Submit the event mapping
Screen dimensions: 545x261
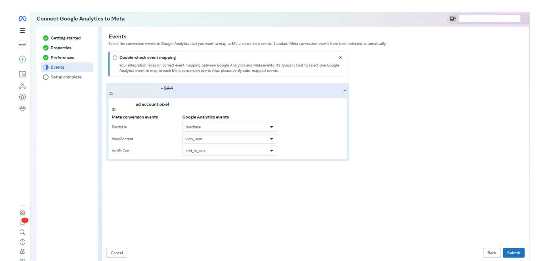[513, 253]
